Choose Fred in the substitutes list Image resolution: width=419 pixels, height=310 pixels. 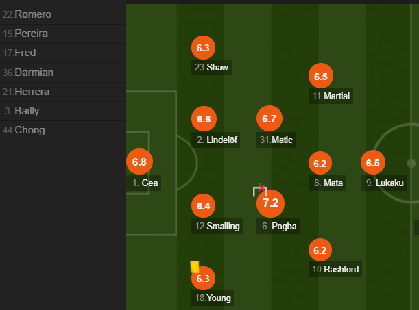coord(63,53)
